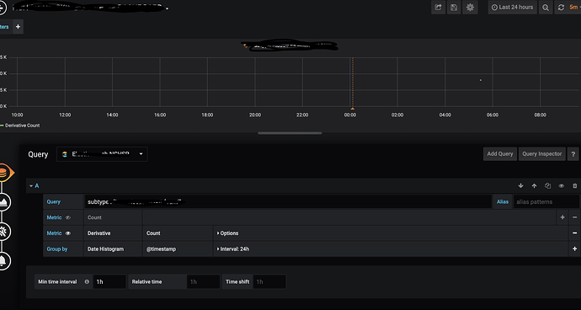Click the green data point on graph
This screenshot has height=310, width=581.
[x=481, y=80]
